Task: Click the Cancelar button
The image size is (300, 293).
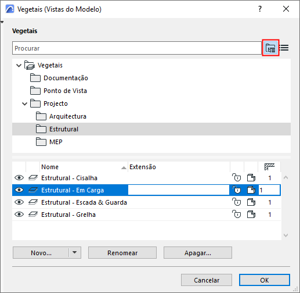Action: click(x=207, y=280)
